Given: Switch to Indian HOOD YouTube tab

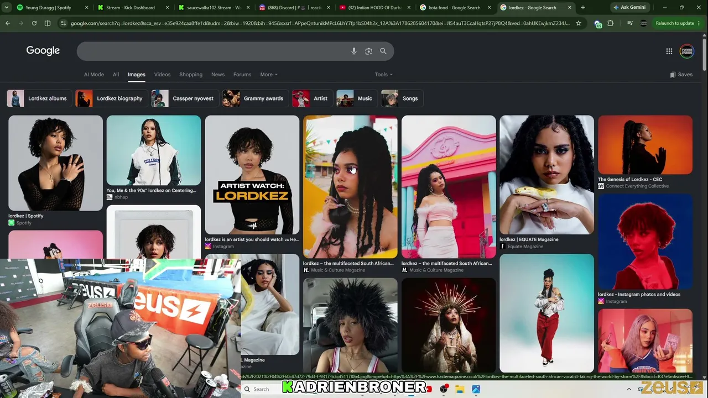Looking at the screenshot, I should pyautogui.click(x=375, y=8).
